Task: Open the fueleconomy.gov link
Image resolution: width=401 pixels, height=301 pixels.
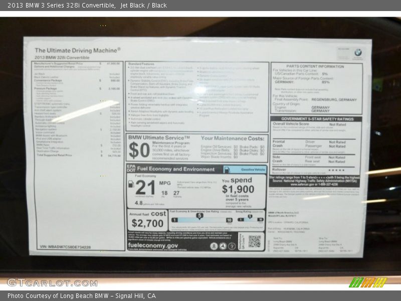Action: click(153, 245)
